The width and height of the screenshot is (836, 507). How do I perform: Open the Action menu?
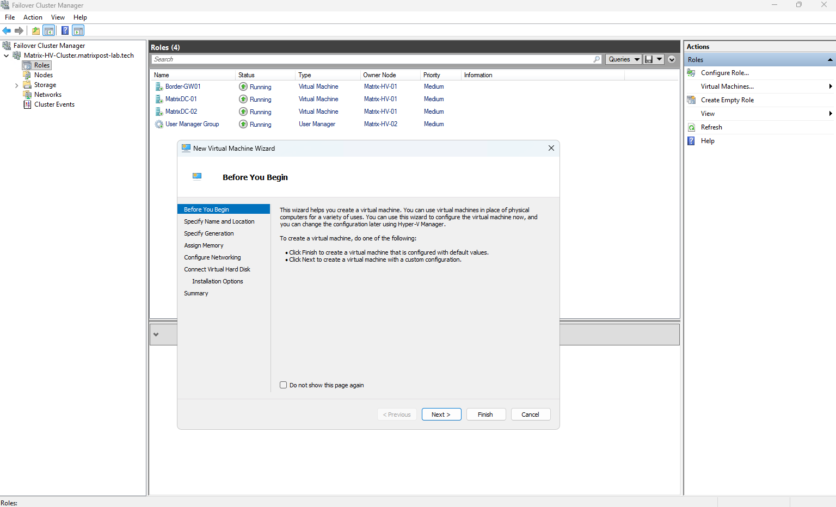click(x=33, y=17)
